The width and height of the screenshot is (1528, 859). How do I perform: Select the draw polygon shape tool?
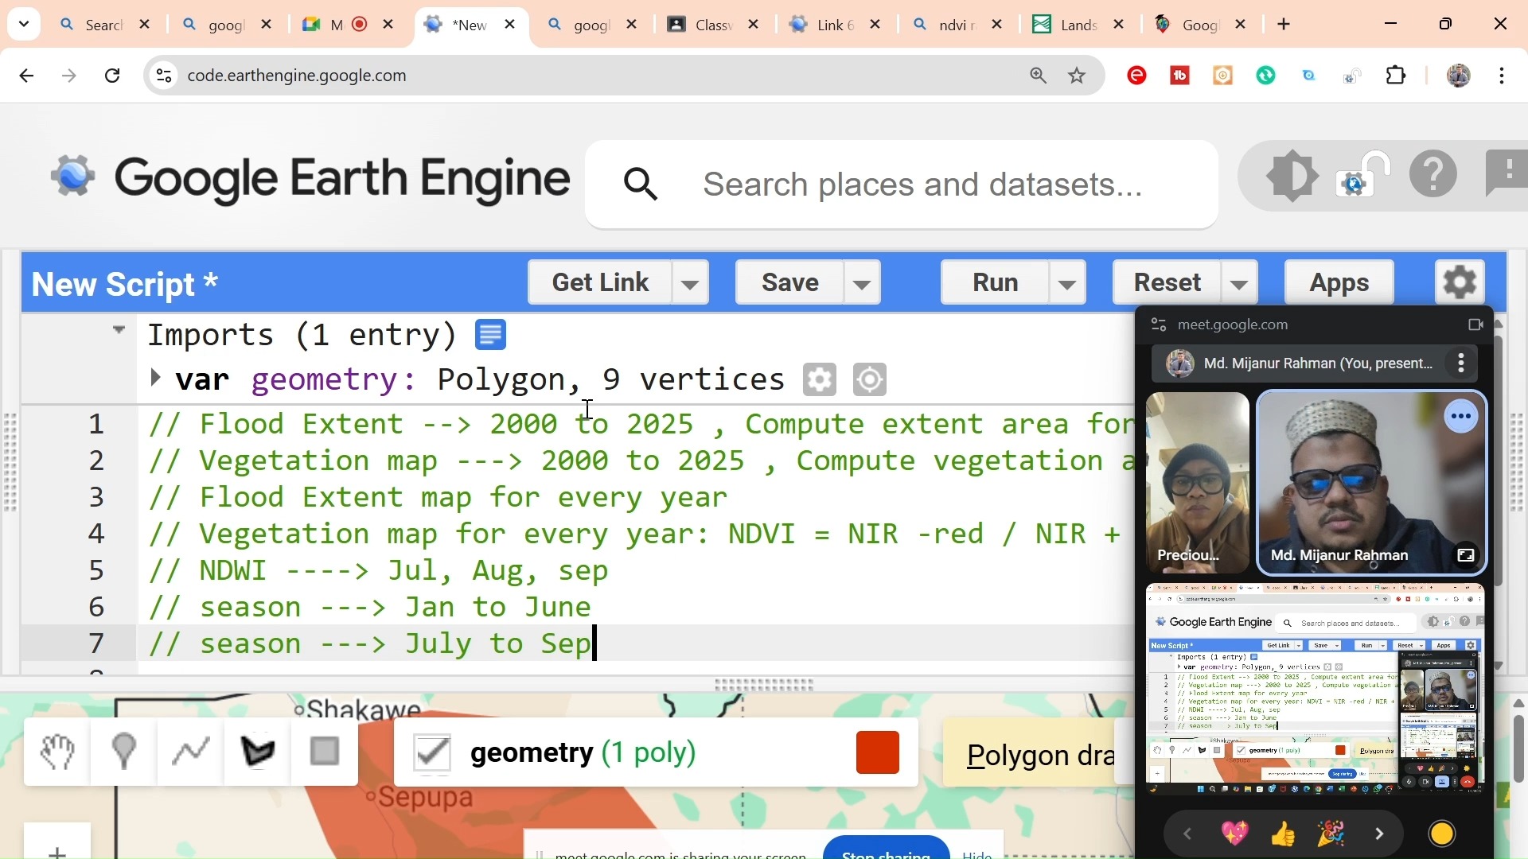click(259, 753)
